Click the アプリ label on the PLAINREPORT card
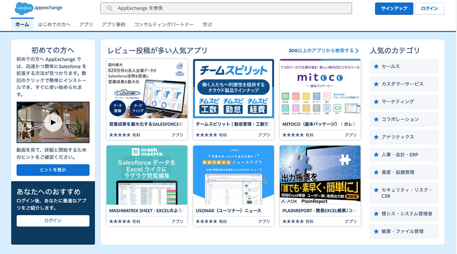 pyautogui.click(x=351, y=222)
